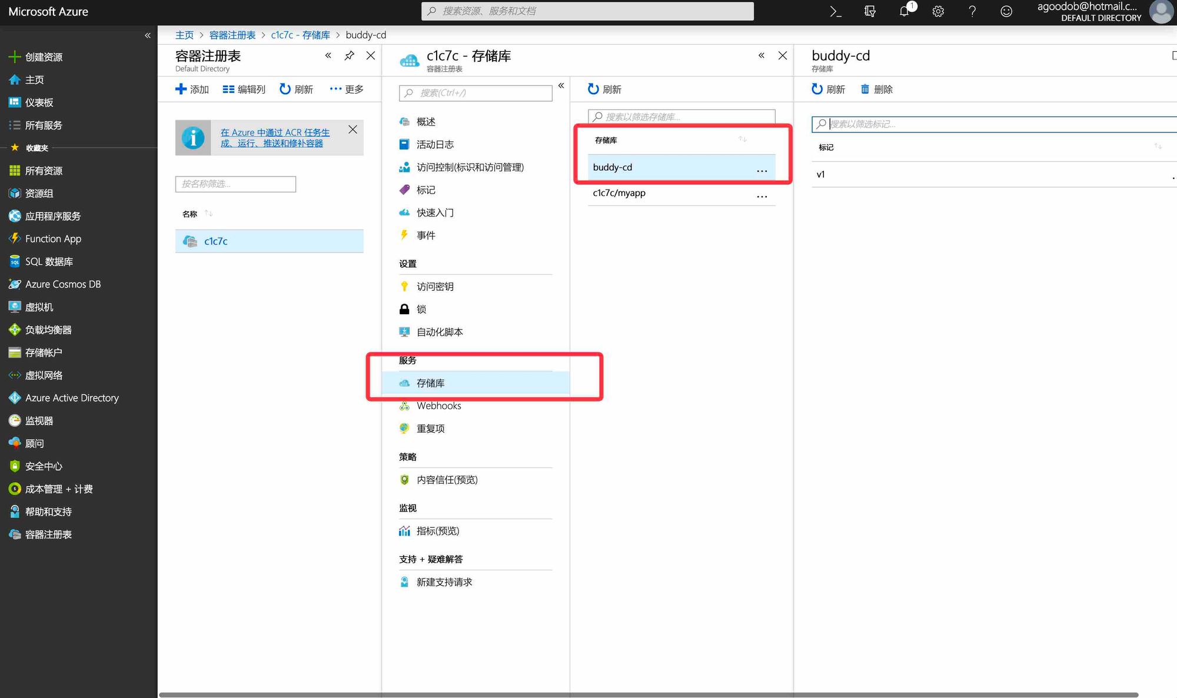1177x698 pixels.
Task: Collapse the left Azure sidebar menu
Action: [x=148, y=35]
